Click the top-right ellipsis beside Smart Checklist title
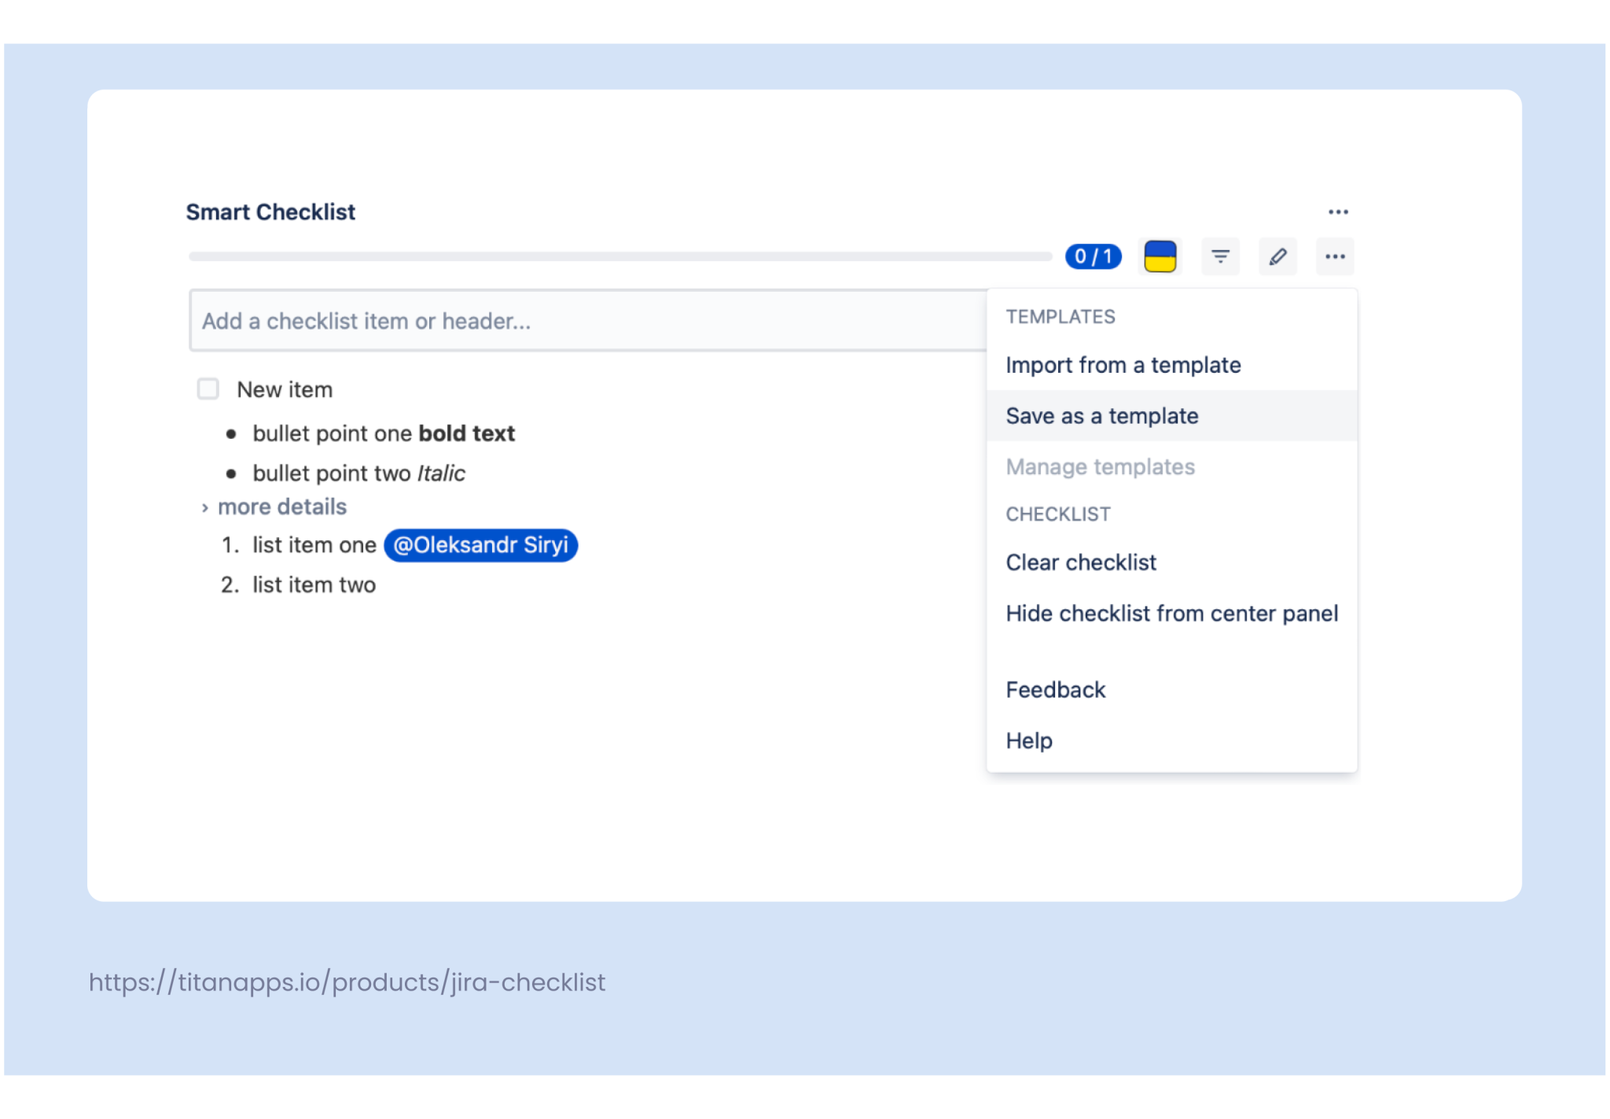This screenshot has height=1119, width=1610. pos(1338,212)
